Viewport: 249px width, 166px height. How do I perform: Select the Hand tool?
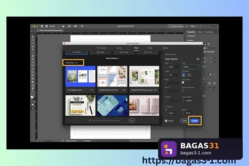(33, 88)
